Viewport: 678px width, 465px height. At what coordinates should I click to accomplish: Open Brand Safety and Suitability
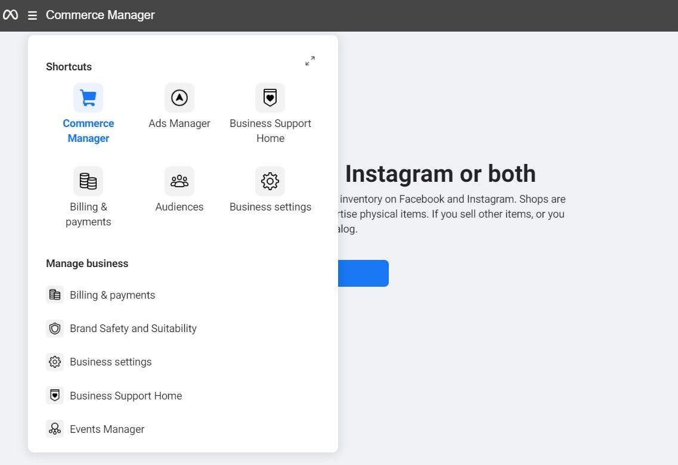133,328
